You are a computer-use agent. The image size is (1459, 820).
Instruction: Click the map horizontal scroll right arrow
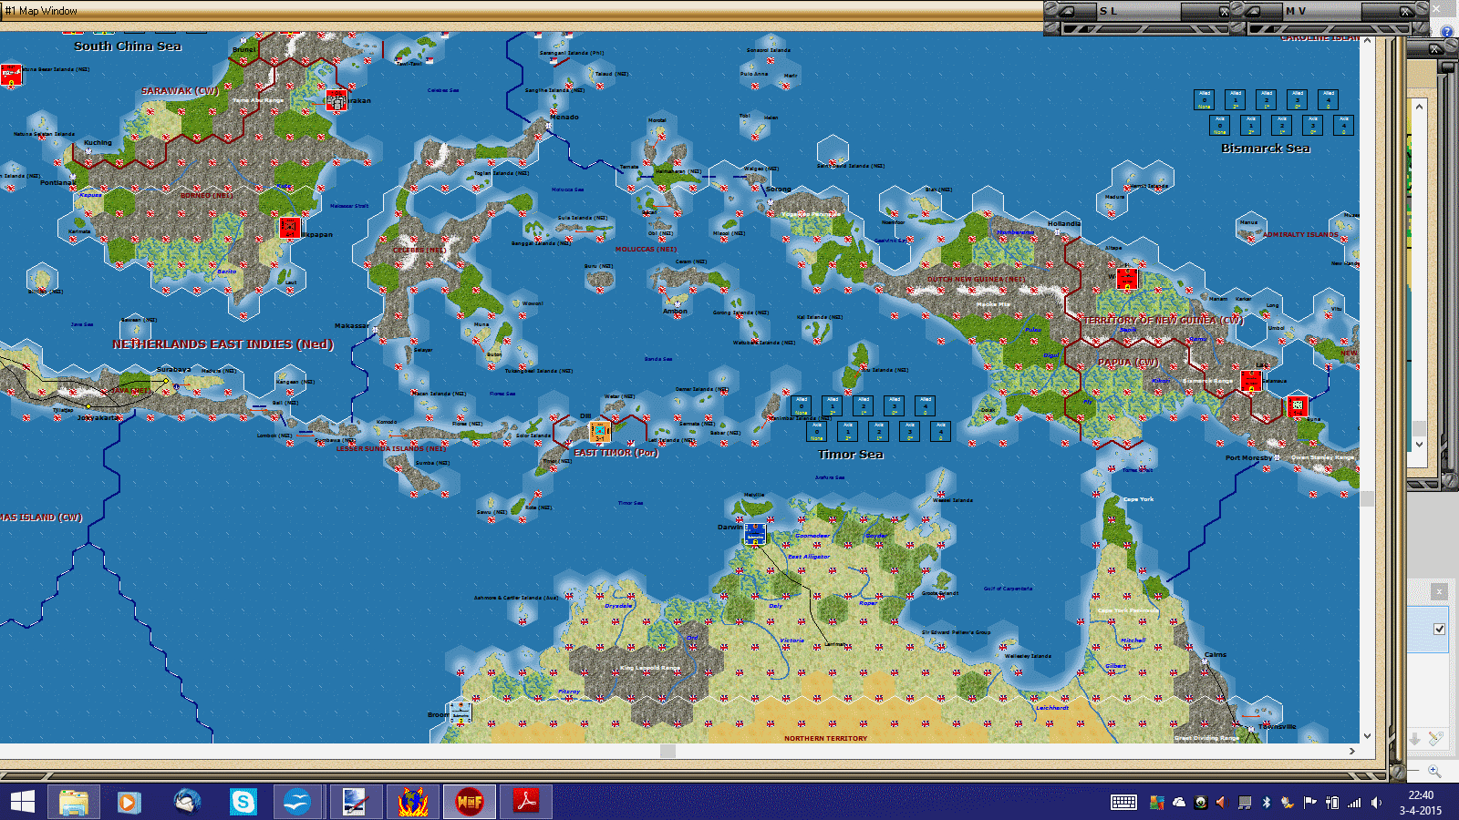[x=1352, y=752]
